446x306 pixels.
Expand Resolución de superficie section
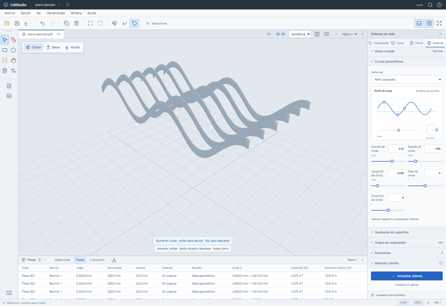click(x=407, y=232)
